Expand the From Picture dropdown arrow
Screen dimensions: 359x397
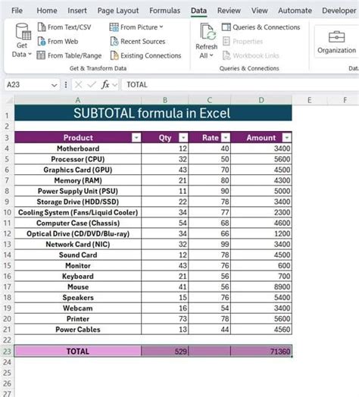pyautogui.click(x=161, y=27)
